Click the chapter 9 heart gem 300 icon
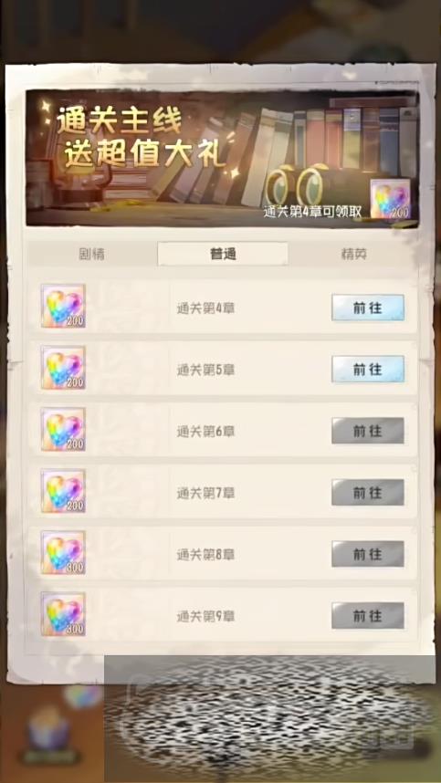Viewport: 441px width, 783px height. coord(63,614)
